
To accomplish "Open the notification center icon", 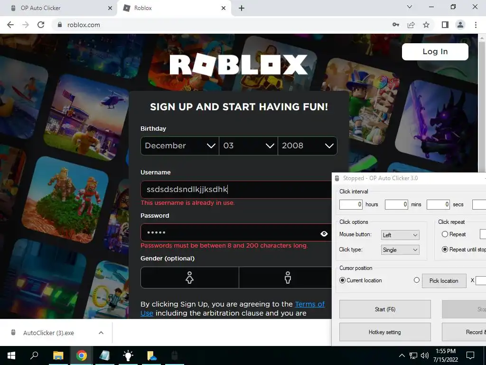I will pos(470,355).
